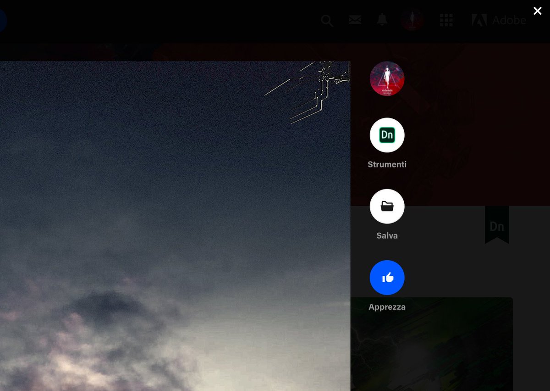
Task: Save project with the Salva folder icon
Action: [x=387, y=206]
